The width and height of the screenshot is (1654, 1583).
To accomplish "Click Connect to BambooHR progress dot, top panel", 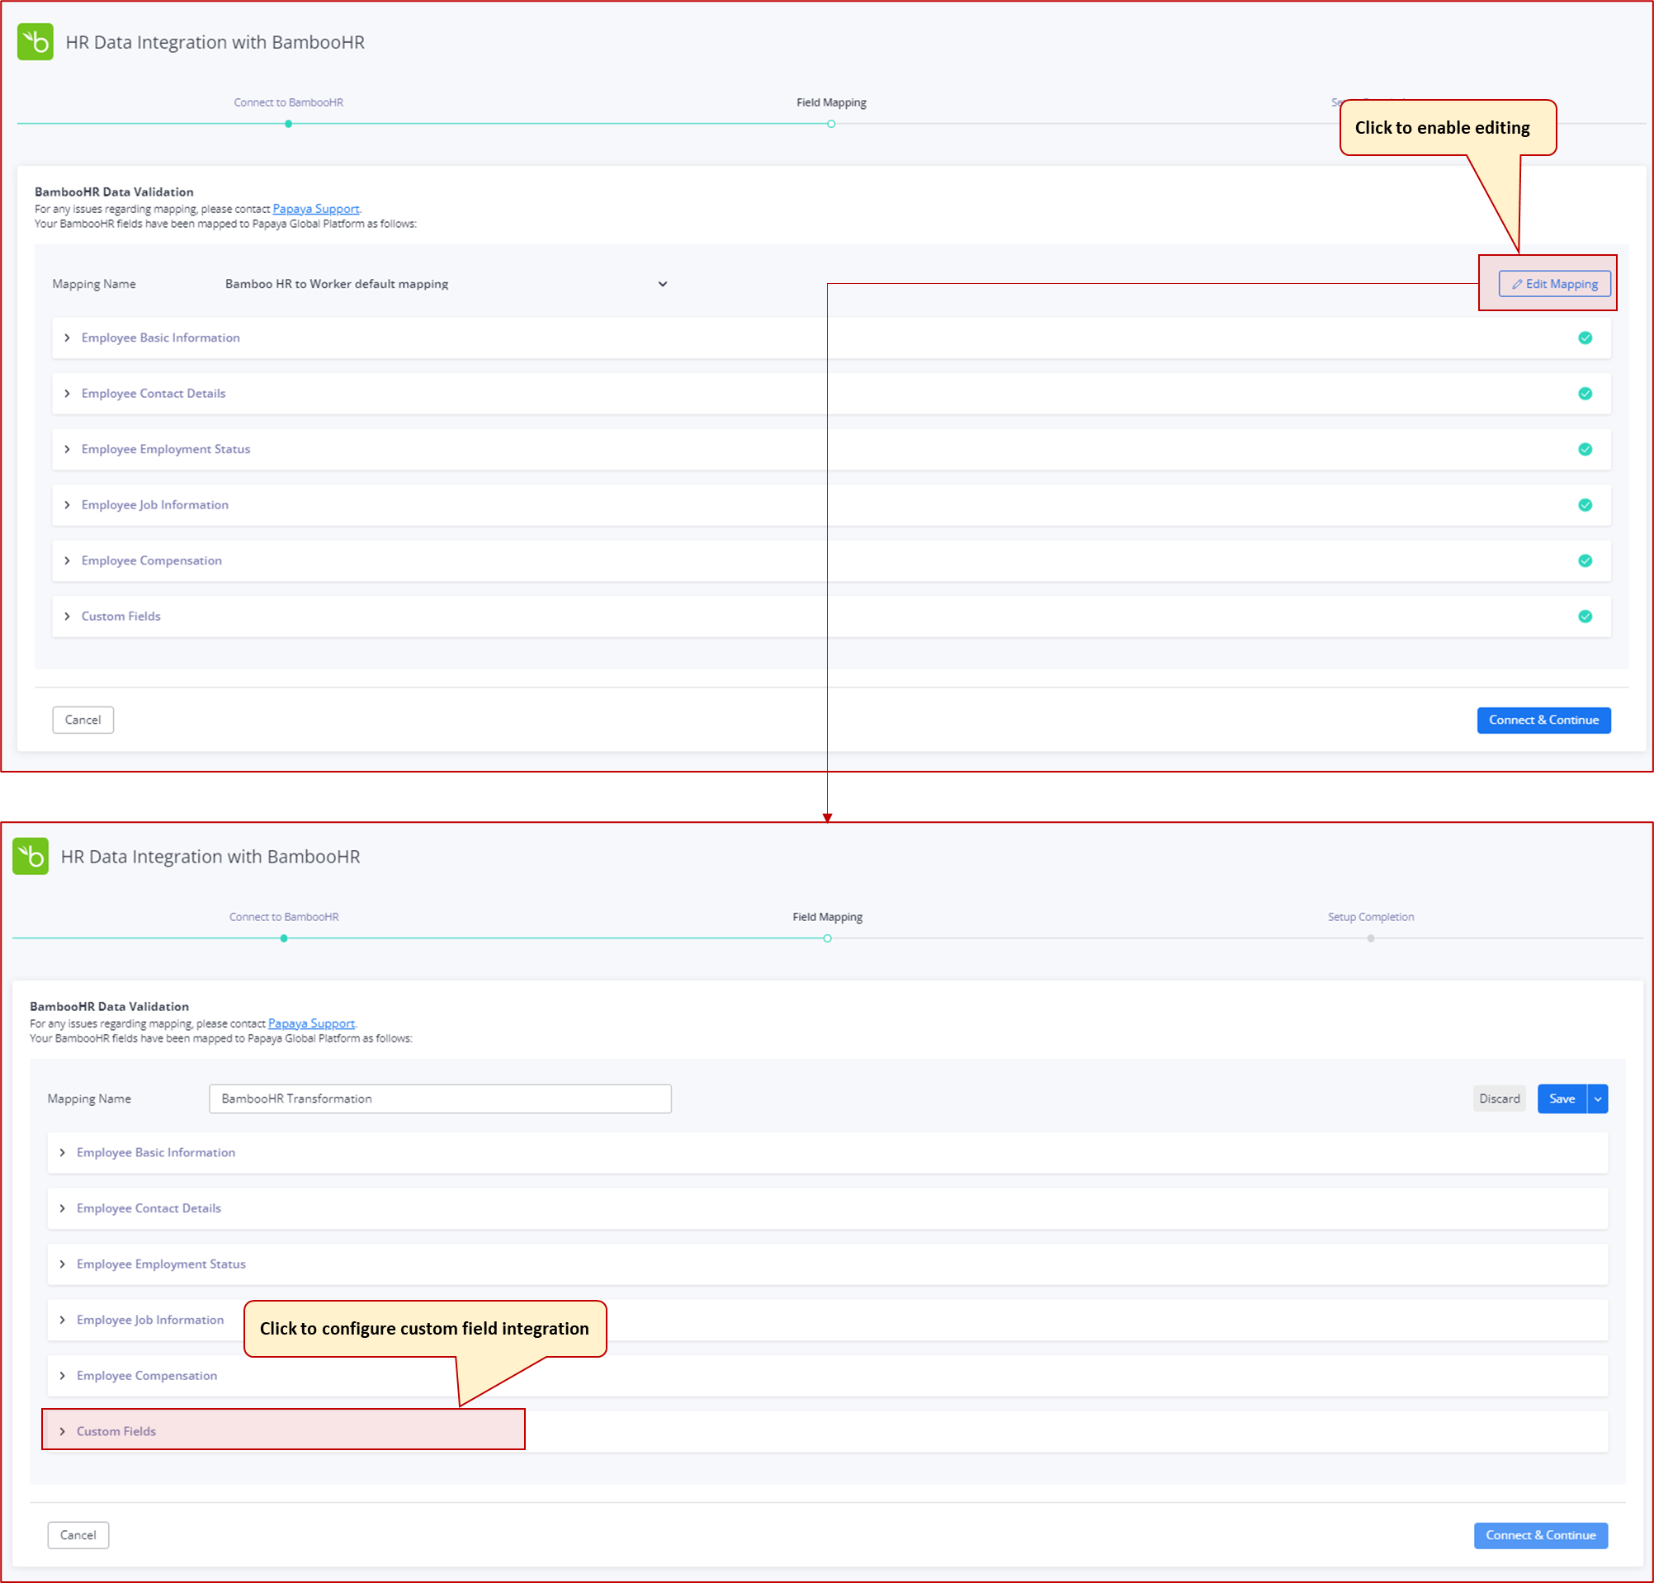I will tap(289, 124).
